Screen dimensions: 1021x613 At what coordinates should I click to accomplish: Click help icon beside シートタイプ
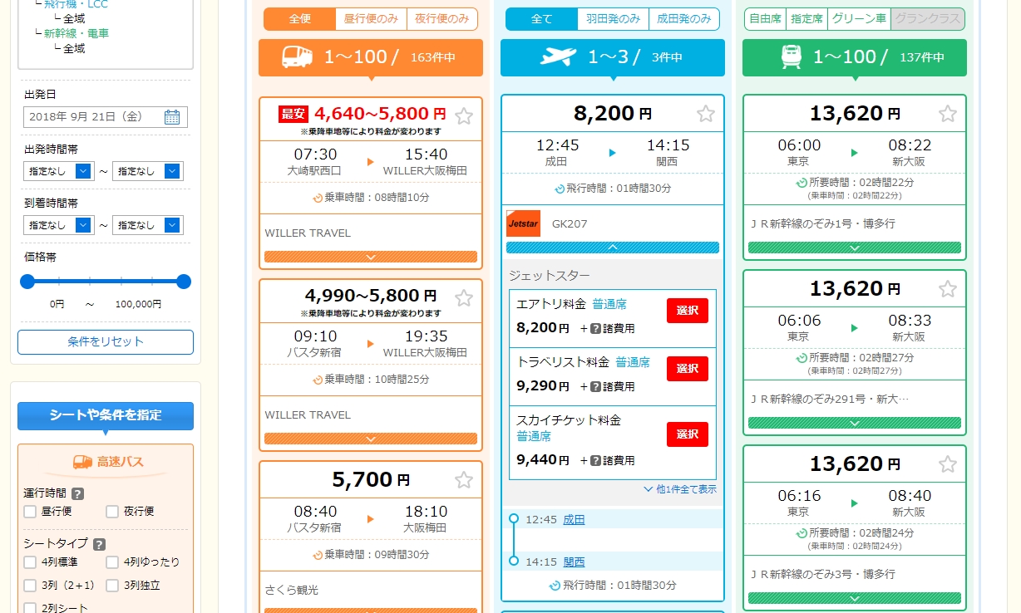pyautogui.click(x=99, y=545)
